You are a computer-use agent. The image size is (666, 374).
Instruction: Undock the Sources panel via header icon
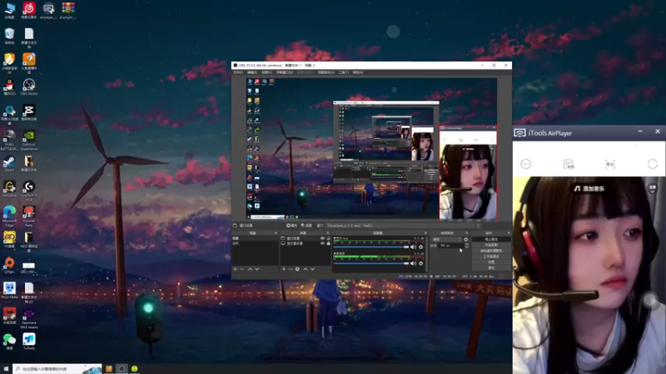(x=327, y=233)
